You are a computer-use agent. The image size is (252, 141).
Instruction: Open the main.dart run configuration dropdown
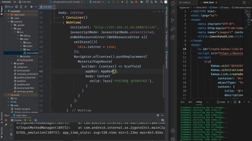pyautogui.click(x=96, y=2)
